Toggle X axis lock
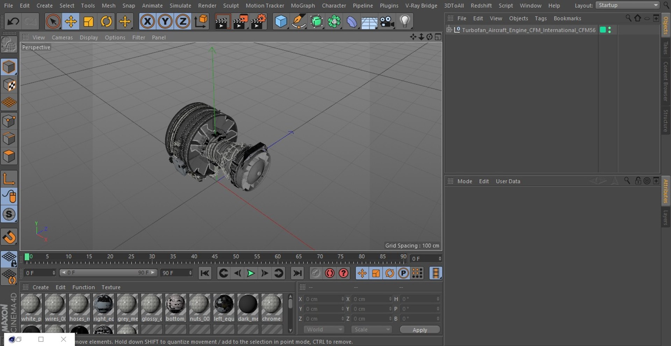 coord(147,22)
